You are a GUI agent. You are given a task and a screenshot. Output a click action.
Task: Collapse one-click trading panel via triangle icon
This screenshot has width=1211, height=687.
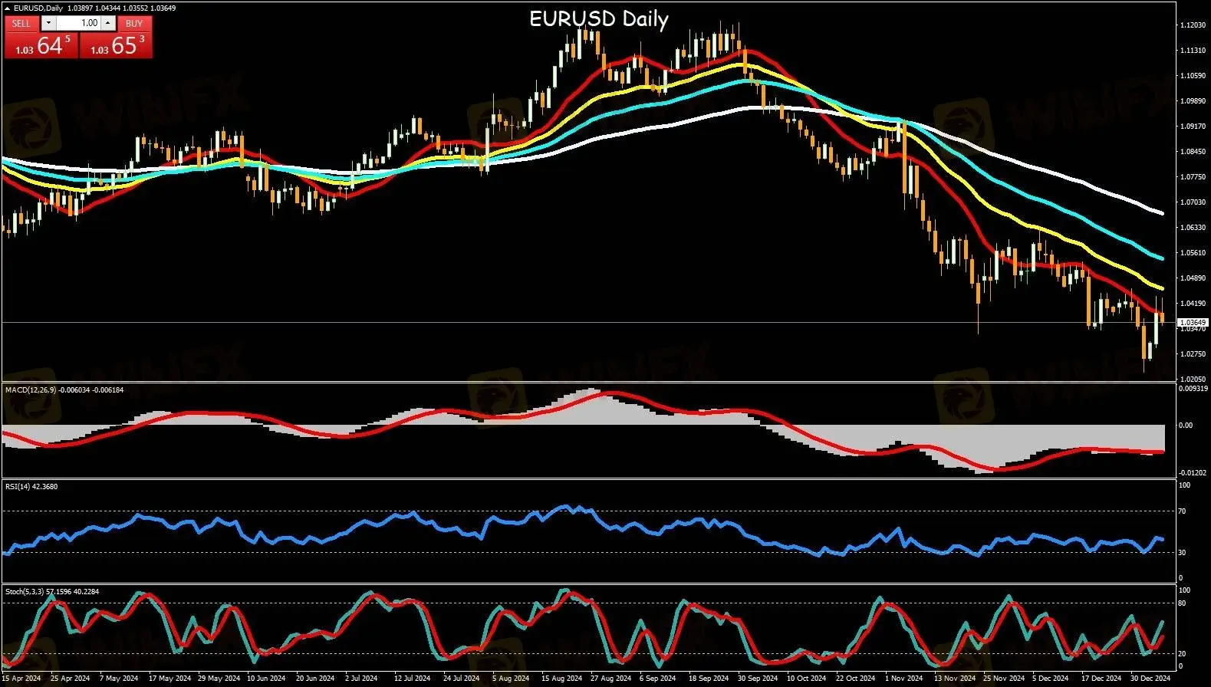click(x=8, y=8)
